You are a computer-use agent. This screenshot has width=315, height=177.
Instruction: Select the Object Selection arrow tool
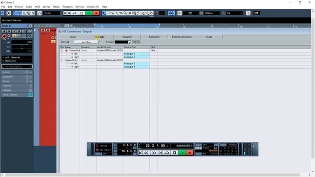[104, 13]
